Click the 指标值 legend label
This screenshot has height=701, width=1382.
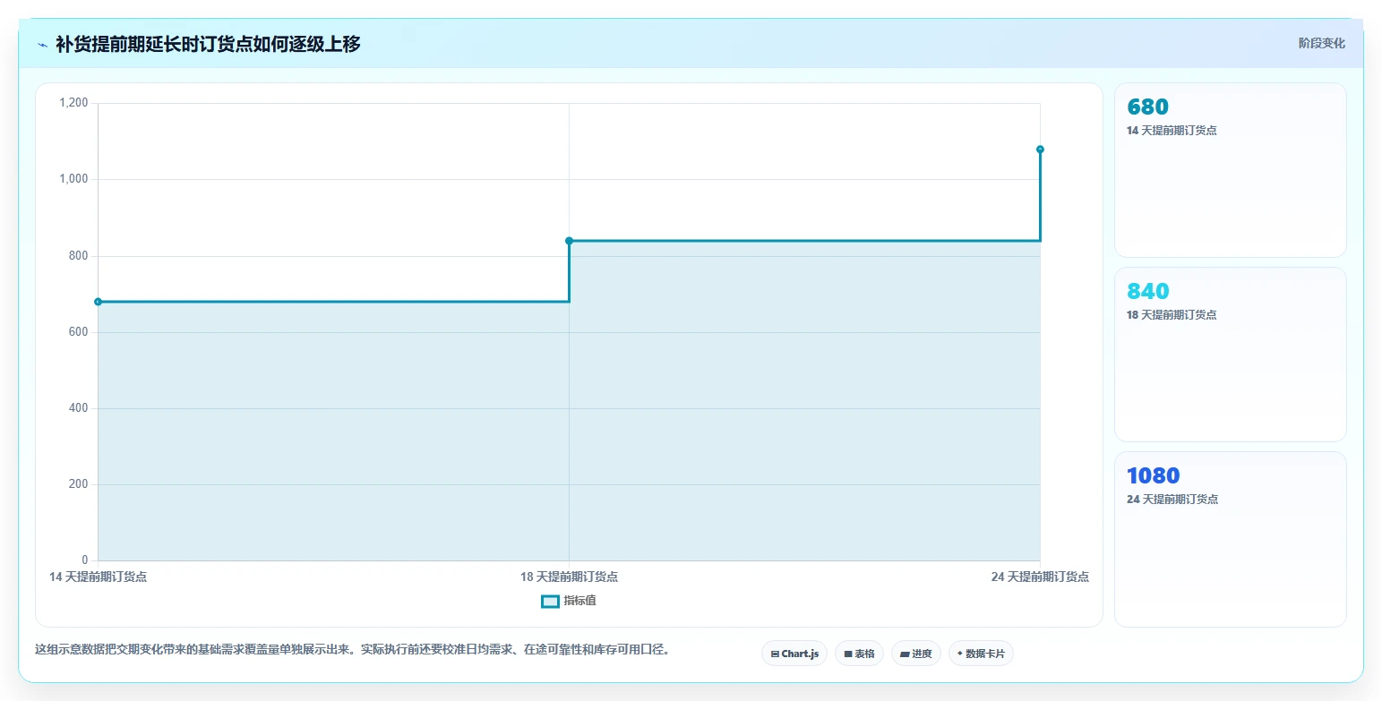(579, 601)
